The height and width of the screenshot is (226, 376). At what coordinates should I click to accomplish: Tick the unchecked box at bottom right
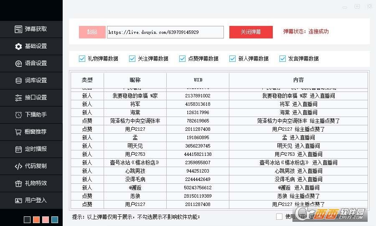(x=279, y=217)
